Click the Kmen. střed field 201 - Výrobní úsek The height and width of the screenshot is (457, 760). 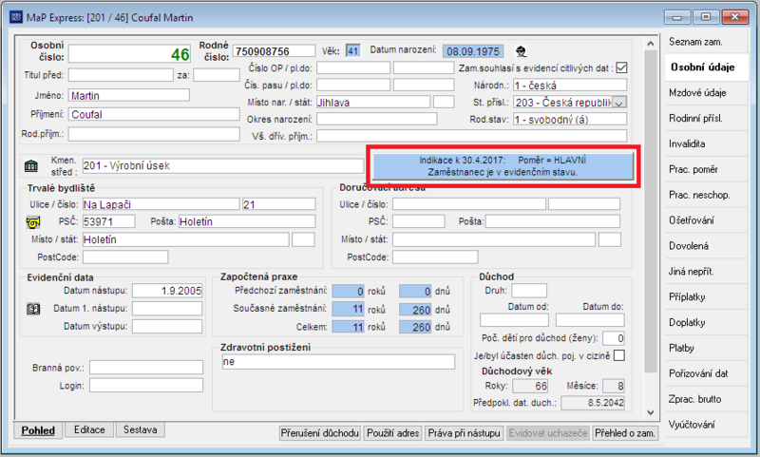(223, 165)
